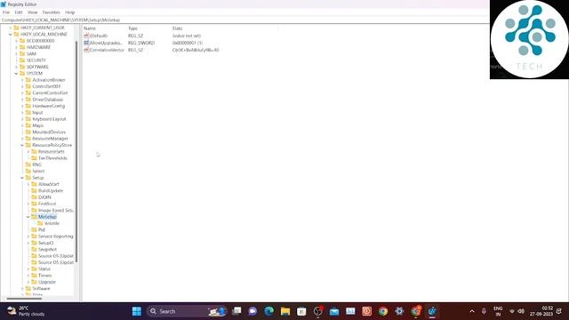Screen dimensions: 569x320
Task: Open the Favorites menu
Action: click(52, 12)
